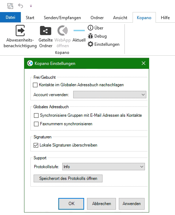The height and width of the screenshot is (215, 175).
Task: Click the Protokollstufe: label
Action: (x=46, y=167)
